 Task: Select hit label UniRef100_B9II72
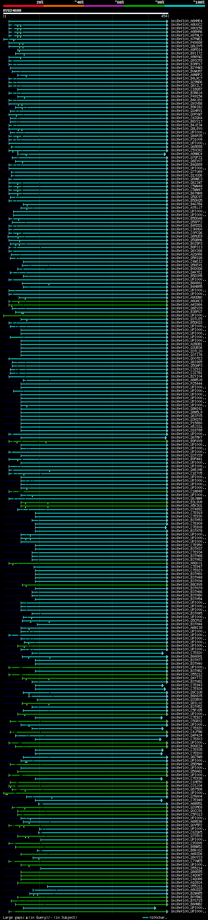[x=187, y=53]
